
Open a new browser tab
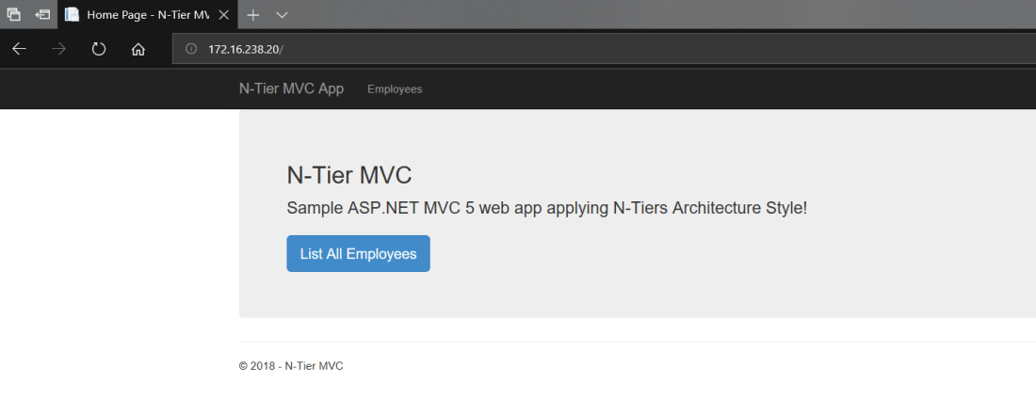click(252, 15)
